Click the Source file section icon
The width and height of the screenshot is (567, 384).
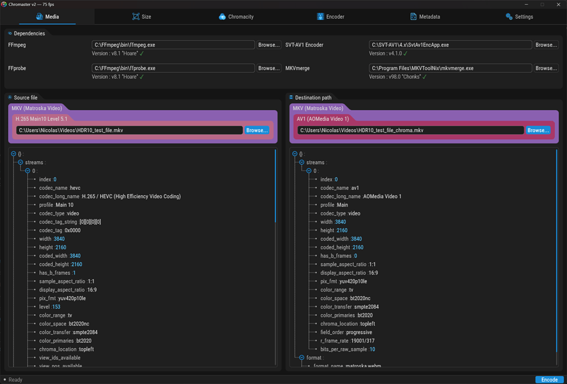click(10, 97)
